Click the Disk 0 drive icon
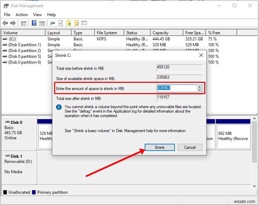The width and height of the screenshot is (259, 205). coord(8,122)
